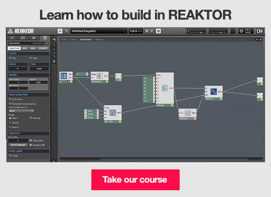271x197 pixels.
Task: Click the Attack constant on the envelope
Action: [92, 114]
